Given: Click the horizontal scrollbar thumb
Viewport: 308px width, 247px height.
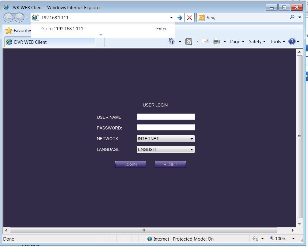Looking at the screenshot, I should click(144, 230).
